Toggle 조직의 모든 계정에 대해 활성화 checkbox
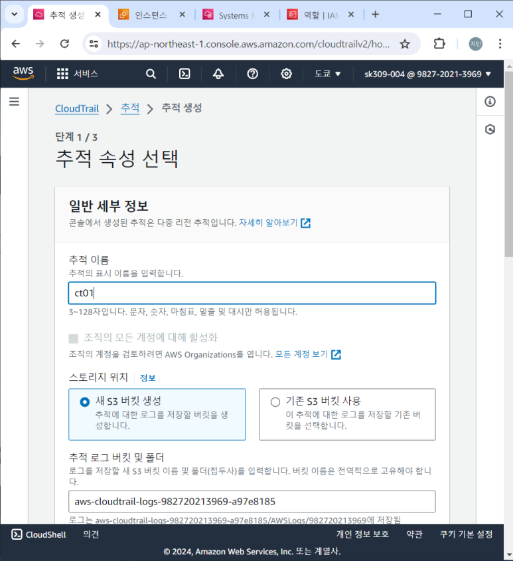The image size is (513, 561). pos(73,338)
